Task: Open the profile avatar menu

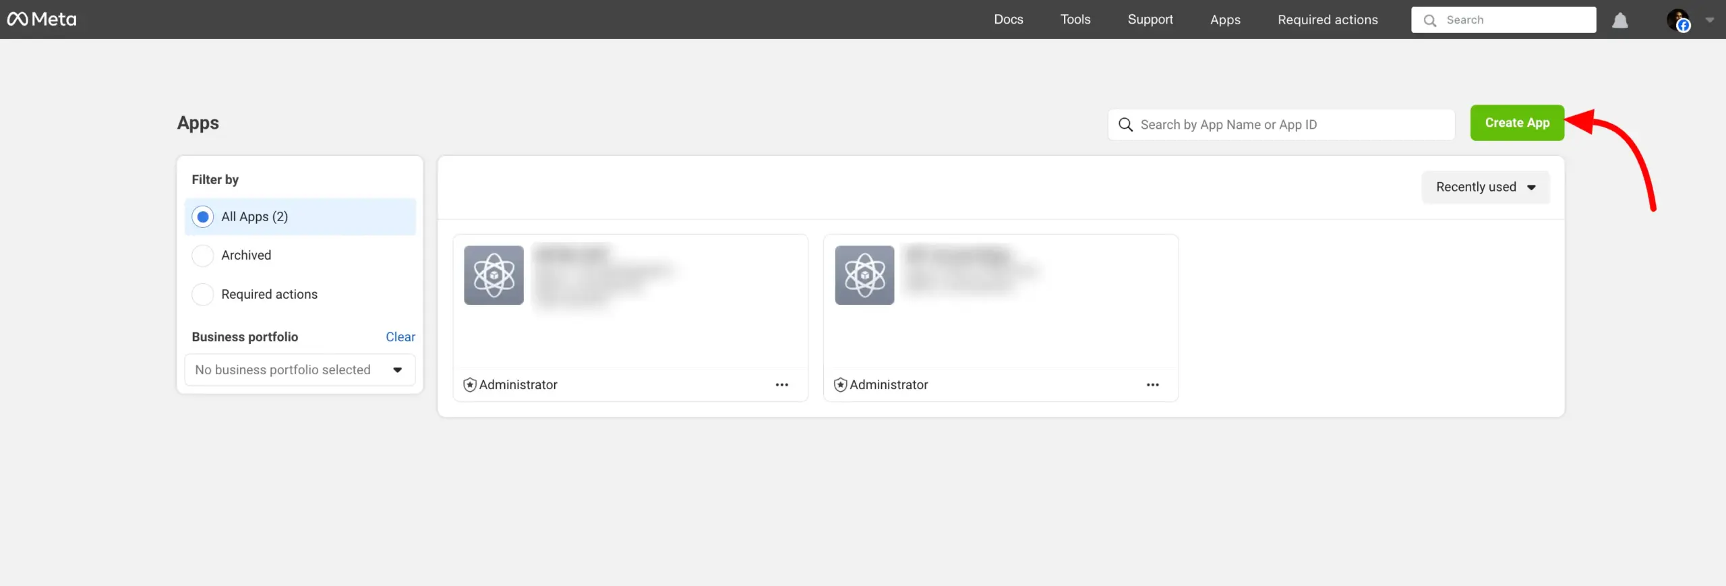Action: (x=1678, y=20)
